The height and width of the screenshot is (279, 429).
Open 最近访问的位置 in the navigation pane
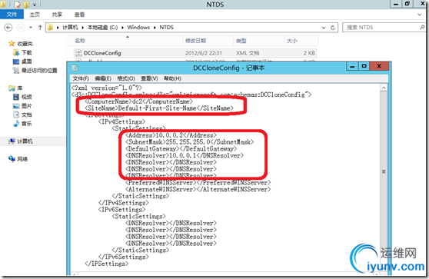(39, 71)
